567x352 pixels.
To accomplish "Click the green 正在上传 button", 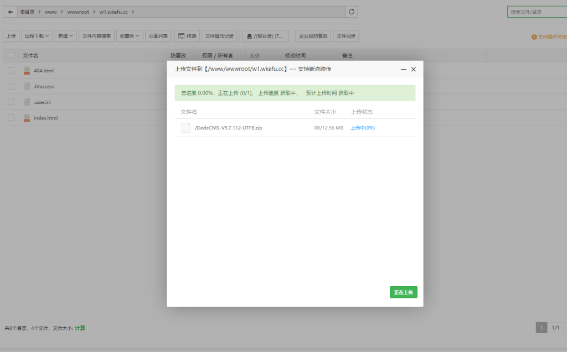I will 403,292.
